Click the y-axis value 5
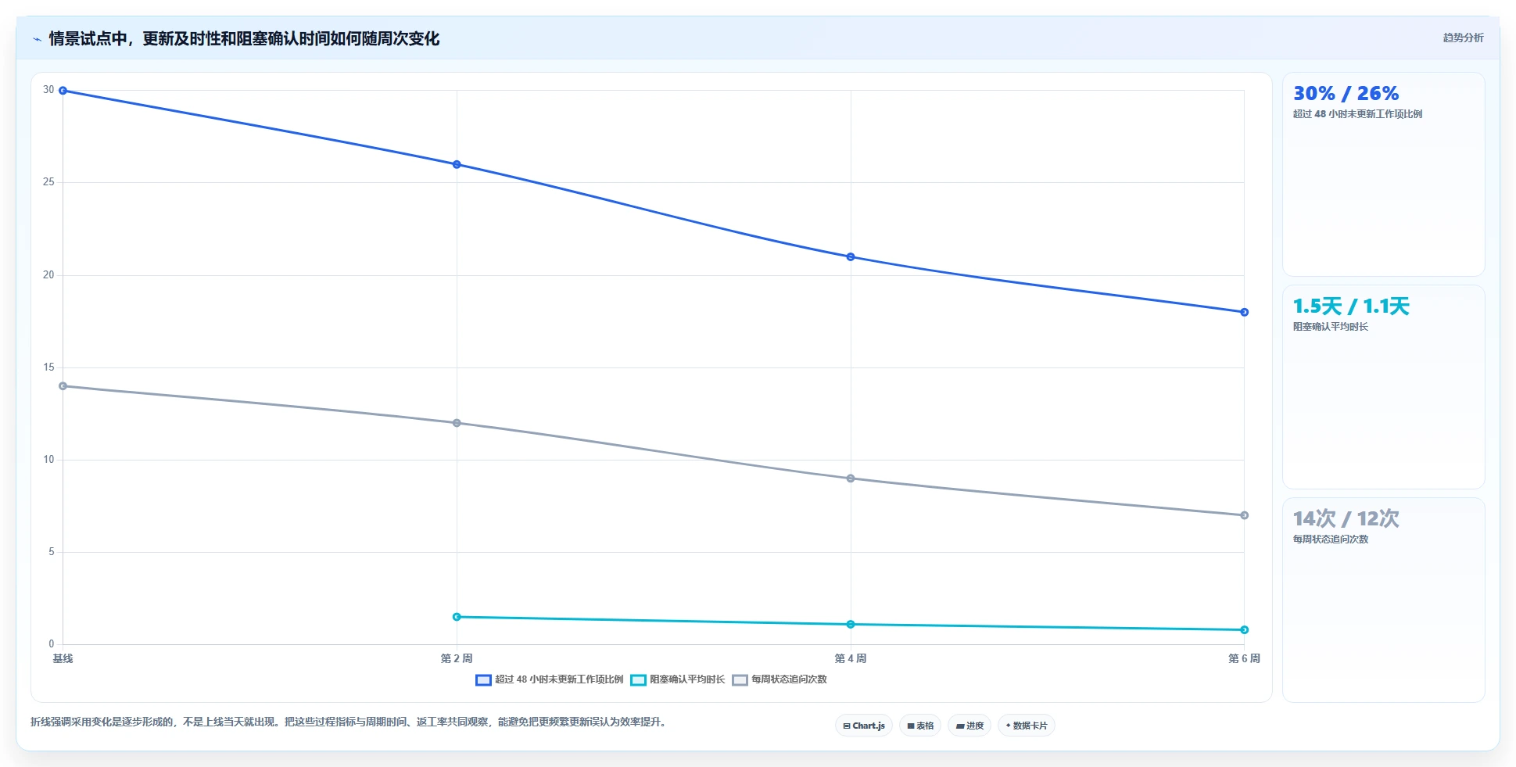Screen dimensions: 1516x767 click(52, 552)
